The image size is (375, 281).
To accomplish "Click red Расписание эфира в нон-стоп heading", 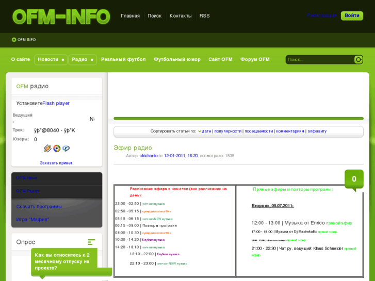I will click(178, 192).
